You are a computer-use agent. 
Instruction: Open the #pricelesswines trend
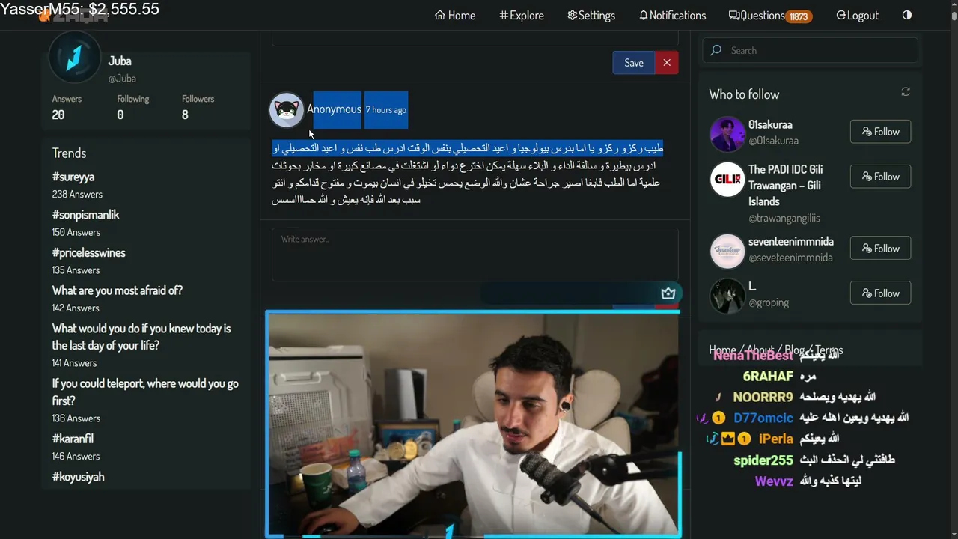click(89, 253)
